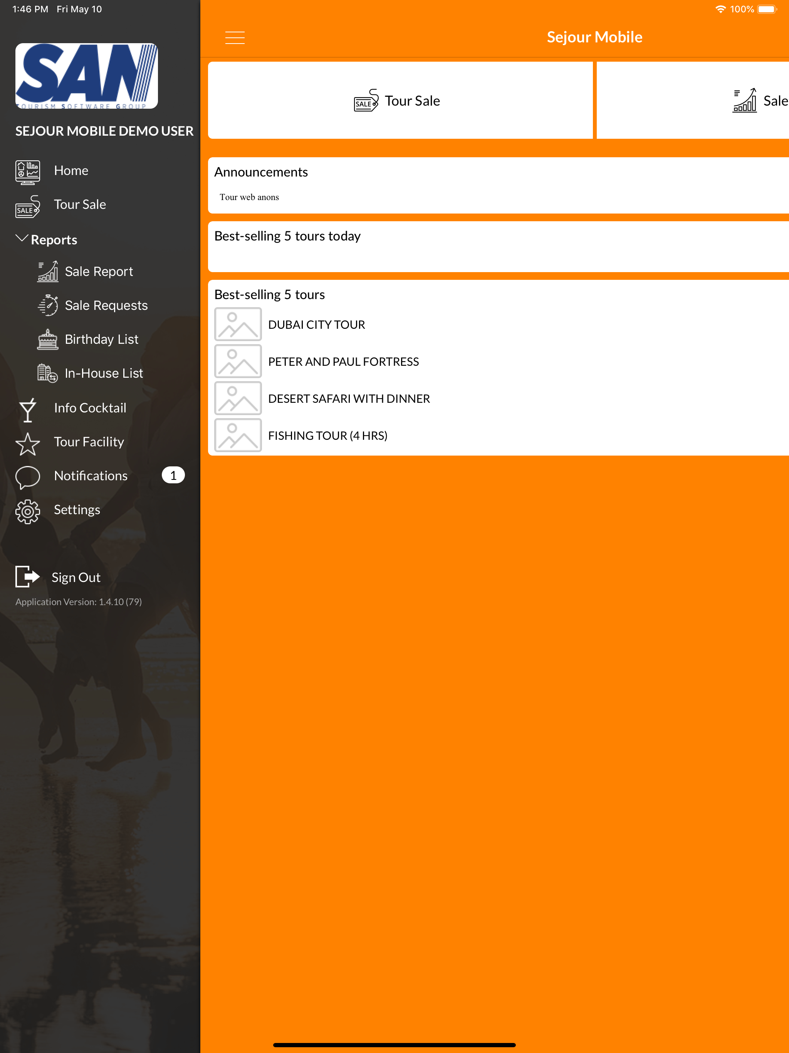Viewport: 789px width, 1053px height.
Task: Click the chart icon on the Sale card
Action: tap(745, 101)
